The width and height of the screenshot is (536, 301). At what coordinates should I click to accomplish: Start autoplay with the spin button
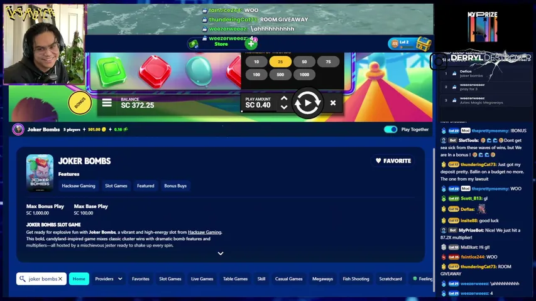pos(307,103)
